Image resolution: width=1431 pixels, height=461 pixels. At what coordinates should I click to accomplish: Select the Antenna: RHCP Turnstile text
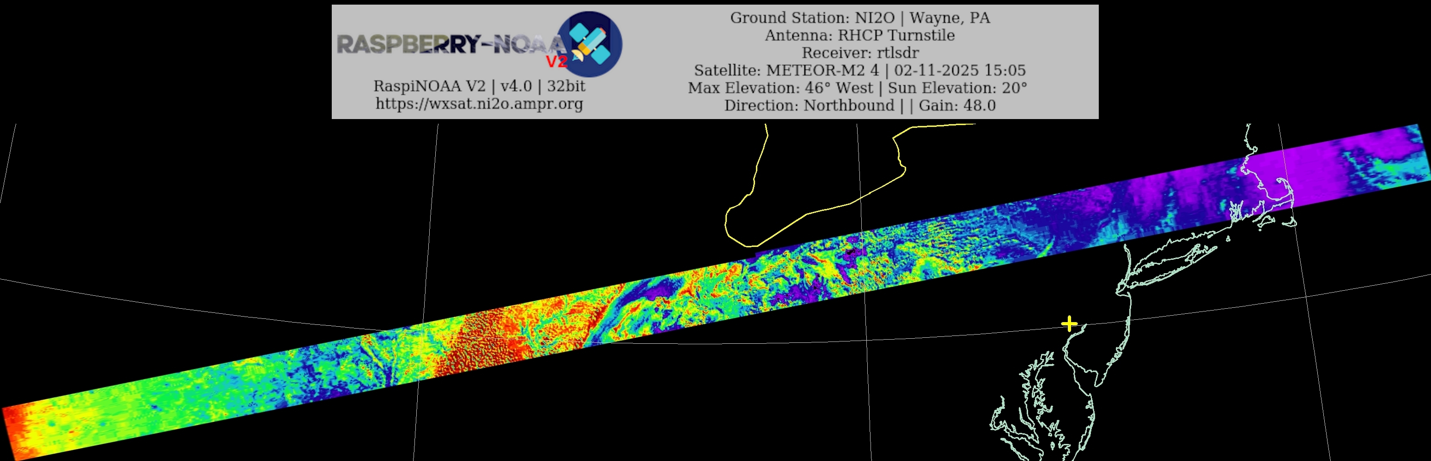[859, 36]
